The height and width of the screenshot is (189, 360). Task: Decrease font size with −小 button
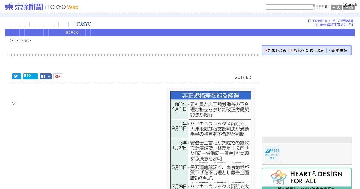(349, 7)
